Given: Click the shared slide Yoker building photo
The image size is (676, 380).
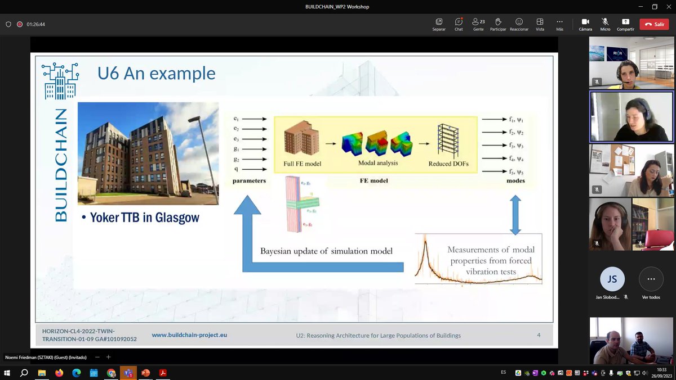Looking at the screenshot, I should 148,153.
